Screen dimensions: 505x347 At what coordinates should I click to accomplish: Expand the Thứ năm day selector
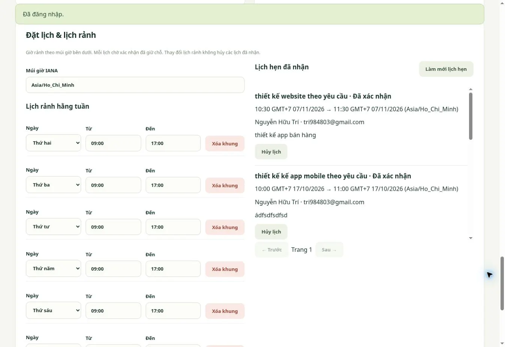pyautogui.click(x=53, y=269)
